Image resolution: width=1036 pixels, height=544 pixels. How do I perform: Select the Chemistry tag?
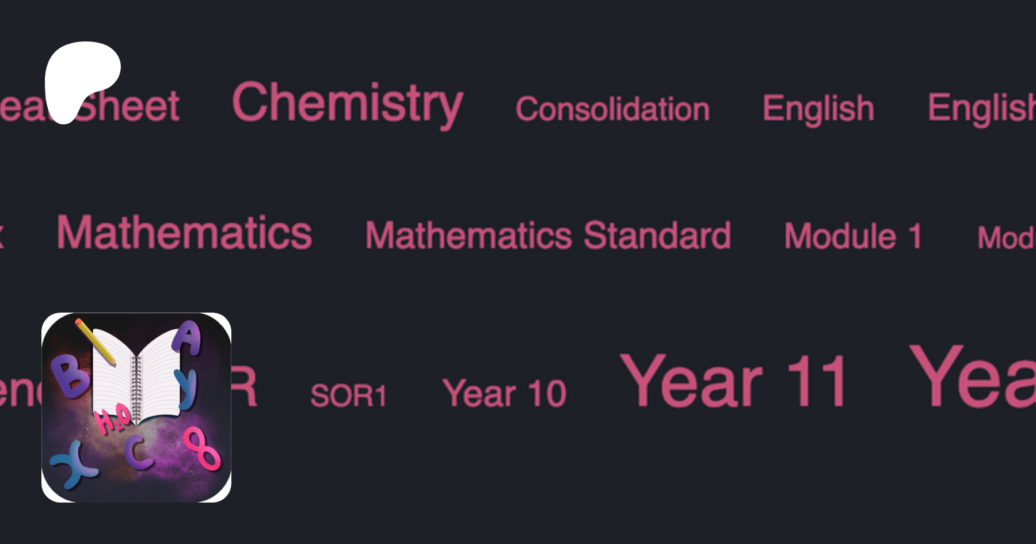click(x=347, y=104)
